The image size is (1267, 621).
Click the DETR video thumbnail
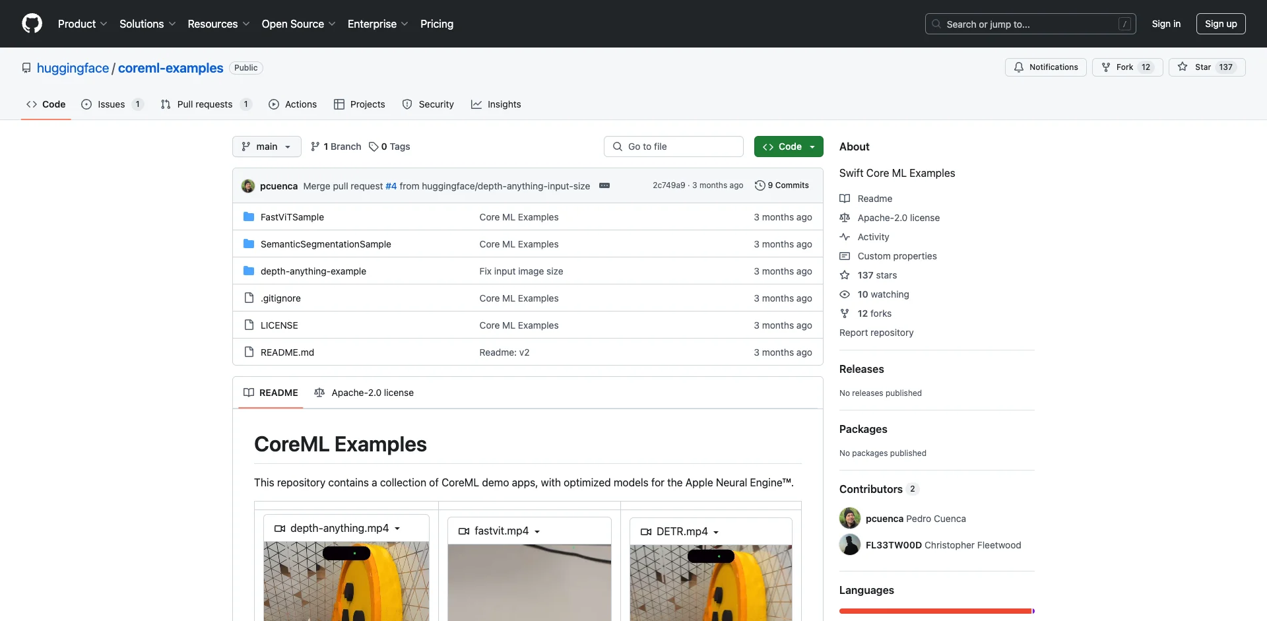711,583
